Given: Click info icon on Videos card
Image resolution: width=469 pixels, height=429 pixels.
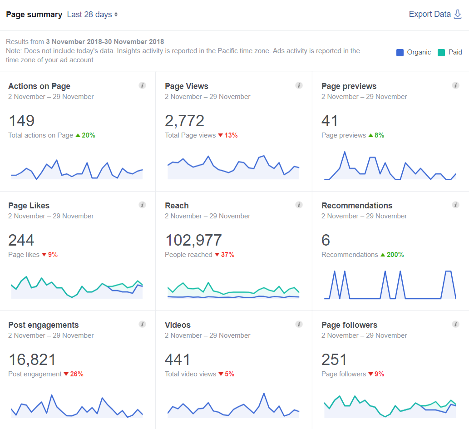Looking at the screenshot, I should pyautogui.click(x=299, y=324).
